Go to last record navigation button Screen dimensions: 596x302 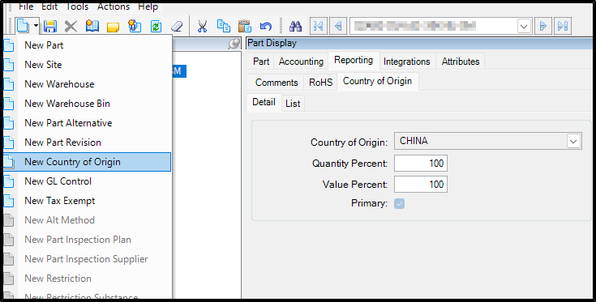[x=563, y=26]
